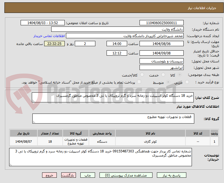The image size is (224, 183).
Task: Click the deadline date field 1404/08/06
Action: pyautogui.click(x=161, y=44)
